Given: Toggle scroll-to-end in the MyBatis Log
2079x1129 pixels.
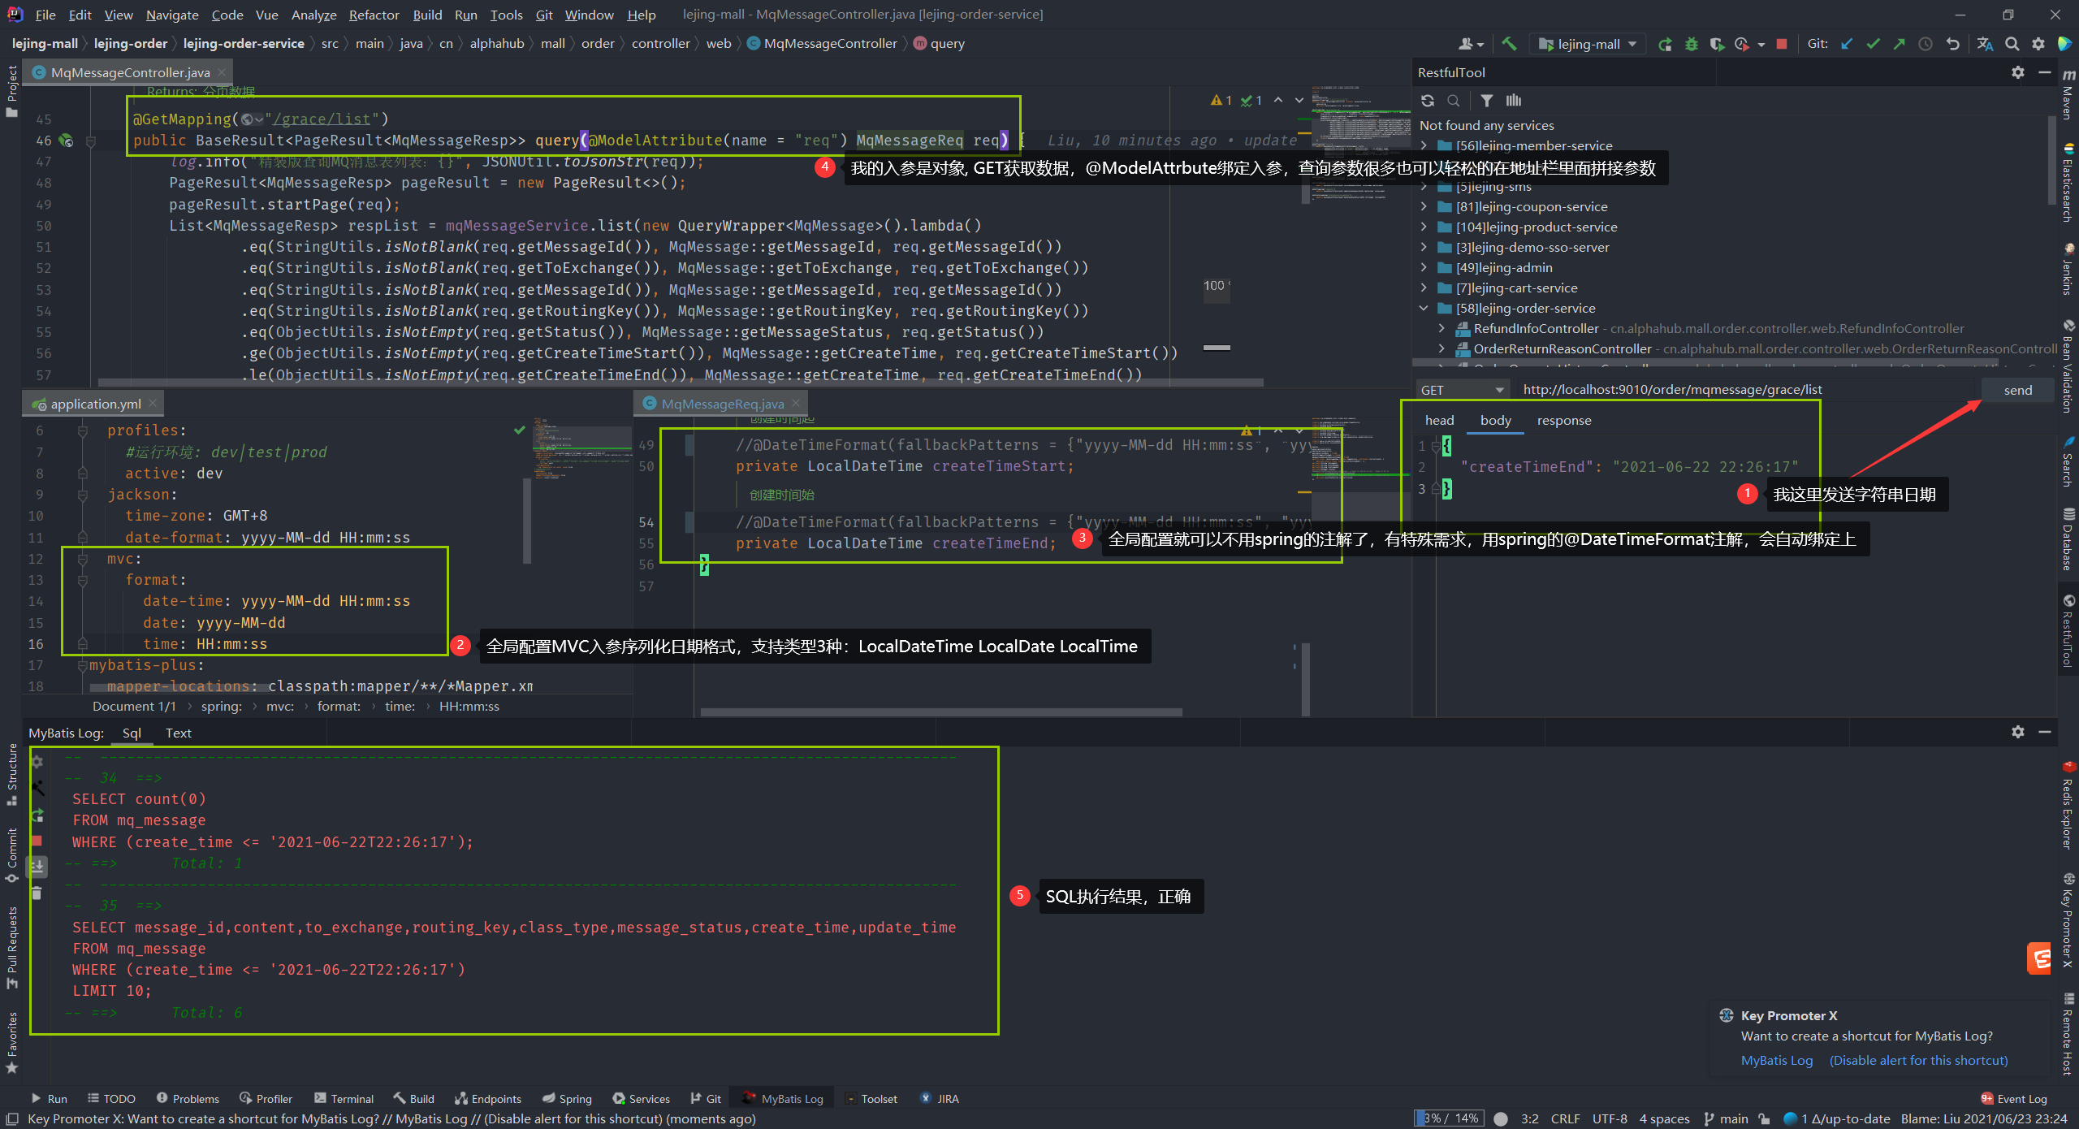Looking at the screenshot, I should (x=37, y=867).
